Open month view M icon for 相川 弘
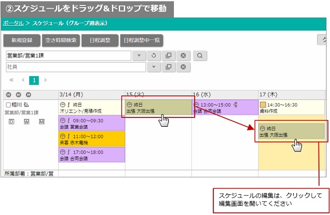The image size is (330, 215). (x=42, y=122)
